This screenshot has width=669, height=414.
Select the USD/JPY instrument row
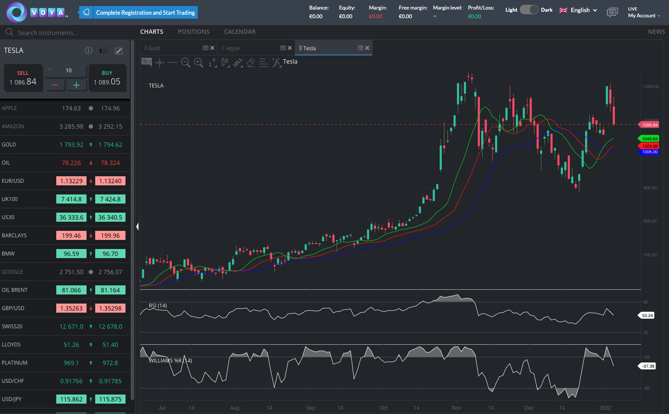[x=65, y=399]
